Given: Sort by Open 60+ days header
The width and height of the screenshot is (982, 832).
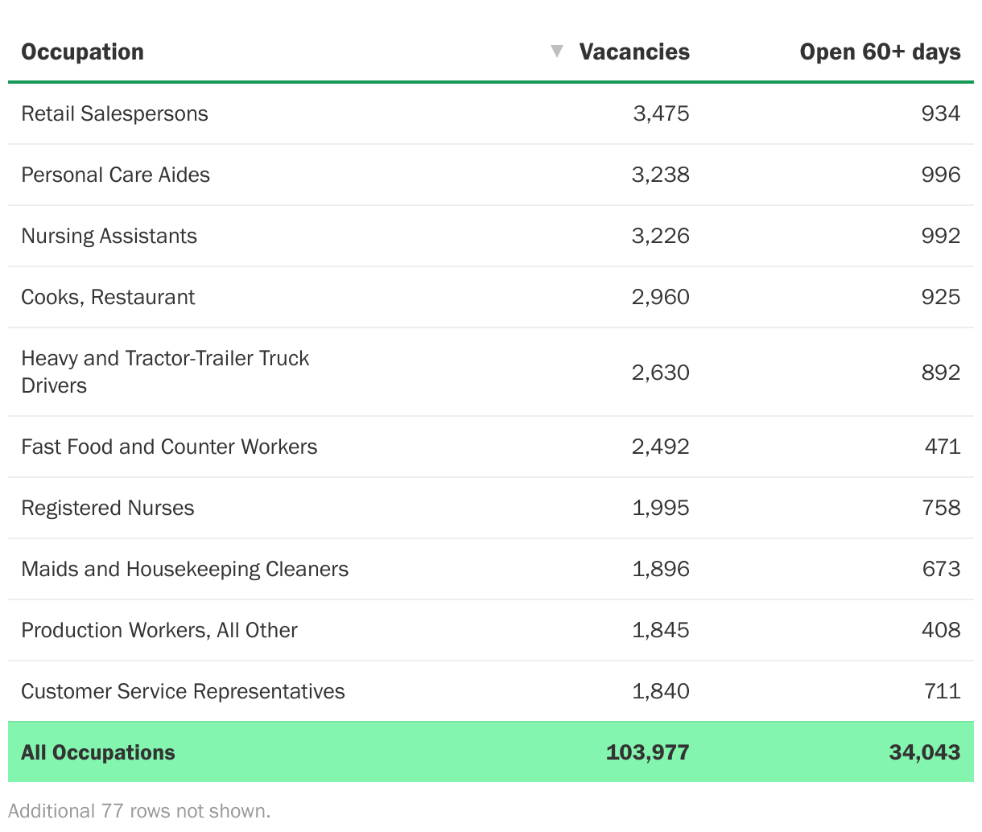Looking at the screenshot, I should 880,51.
